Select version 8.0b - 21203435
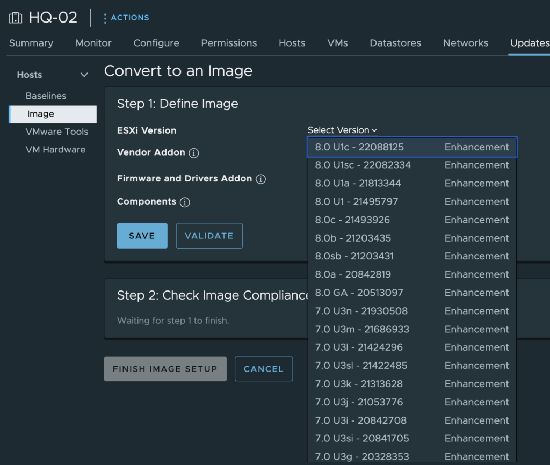 point(412,238)
